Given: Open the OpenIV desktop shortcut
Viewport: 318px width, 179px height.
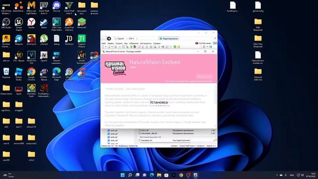Looking at the screenshot, I should coord(44,56).
